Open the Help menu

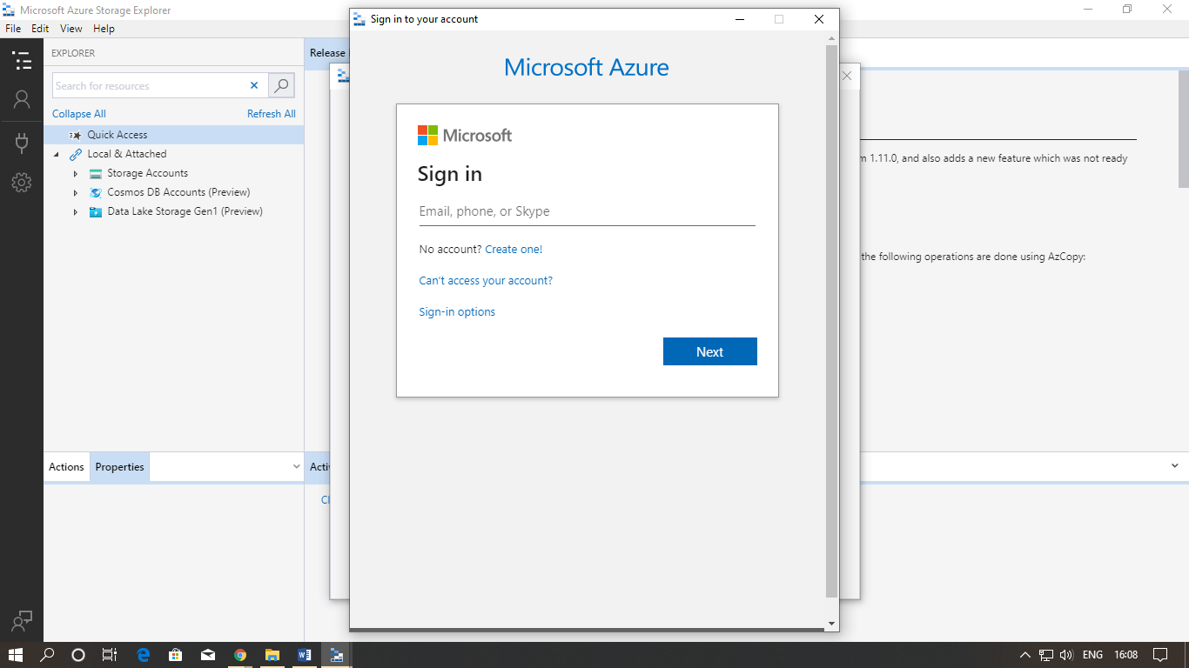click(x=104, y=29)
